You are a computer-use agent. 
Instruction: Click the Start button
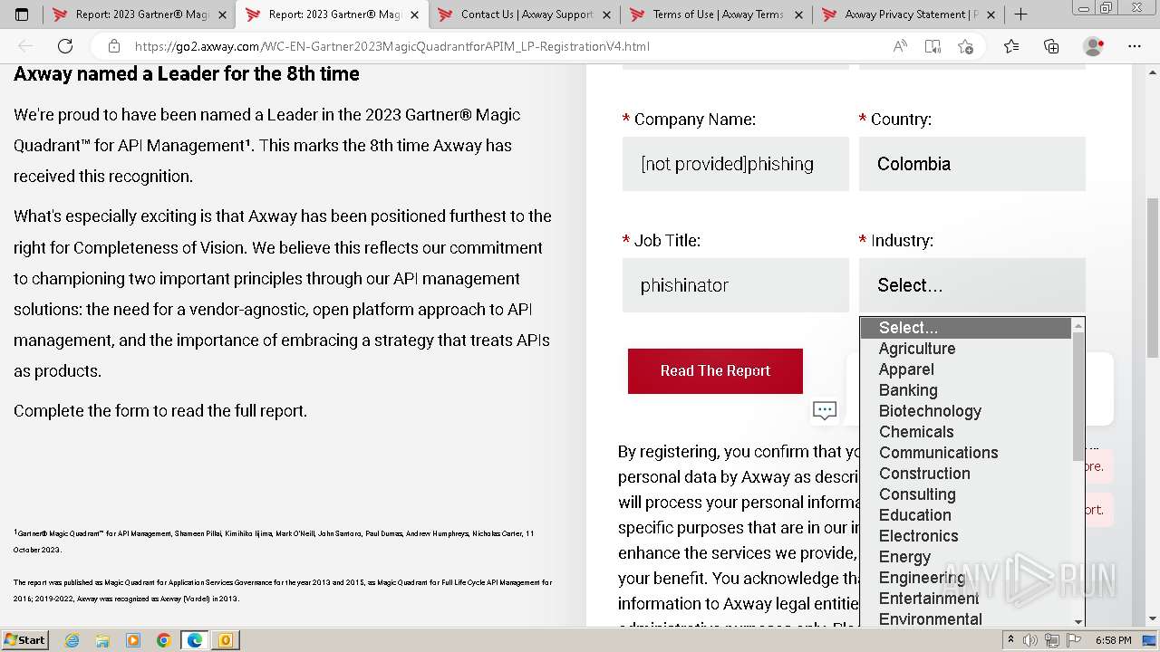[x=25, y=640]
